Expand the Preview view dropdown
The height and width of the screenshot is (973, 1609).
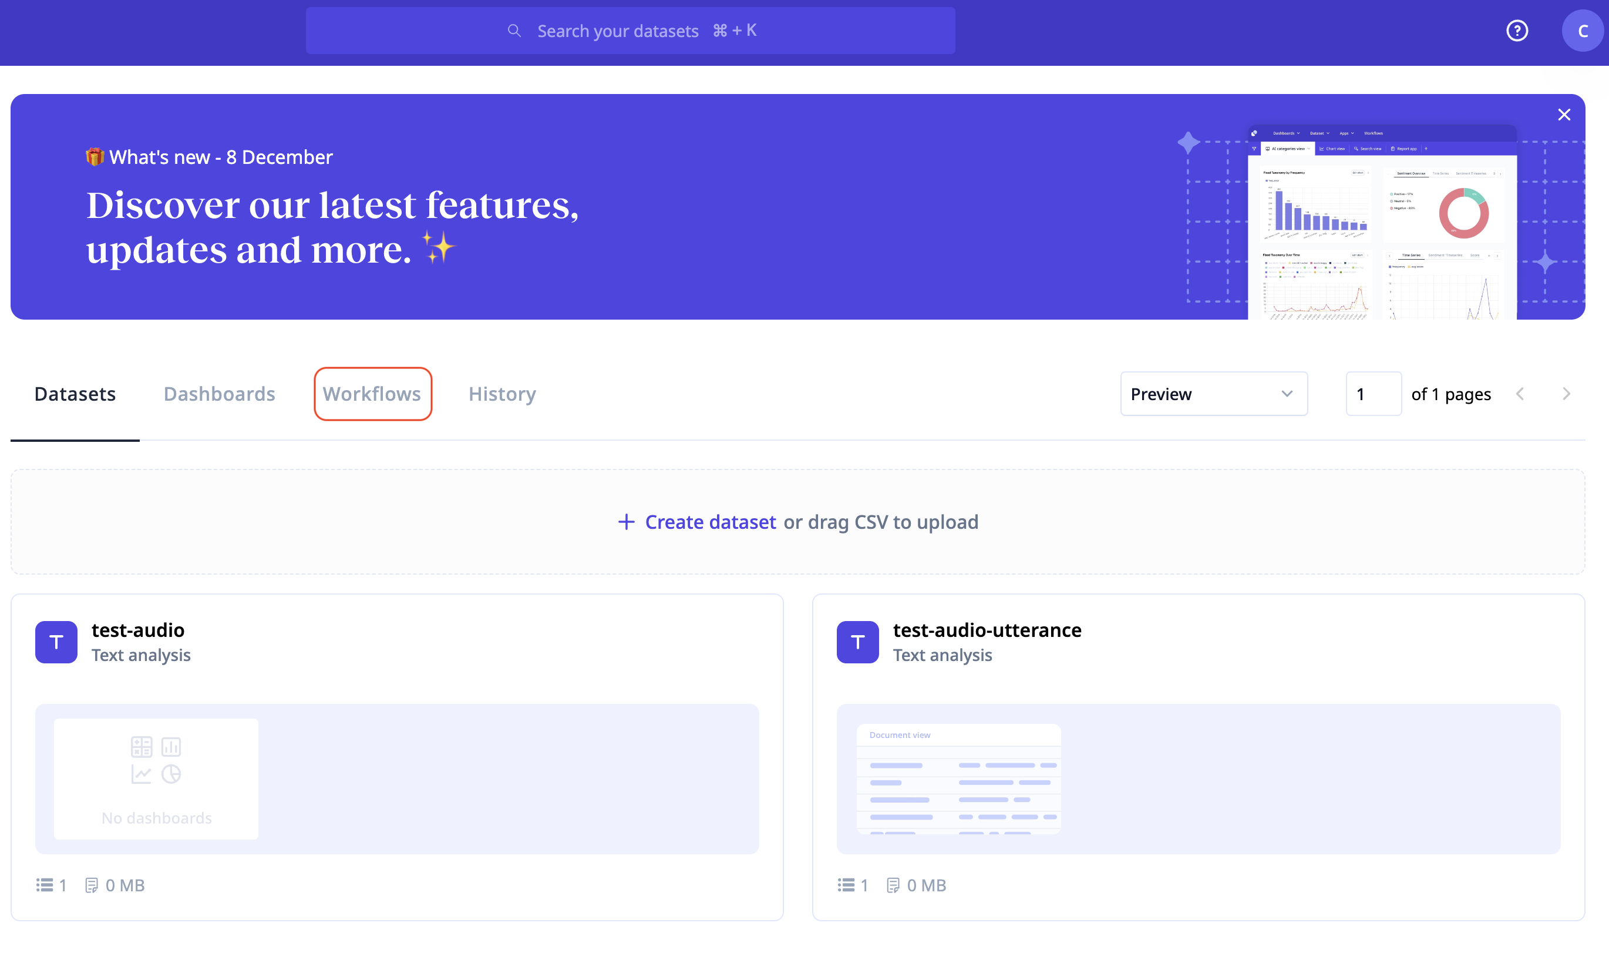pos(1213,394)
